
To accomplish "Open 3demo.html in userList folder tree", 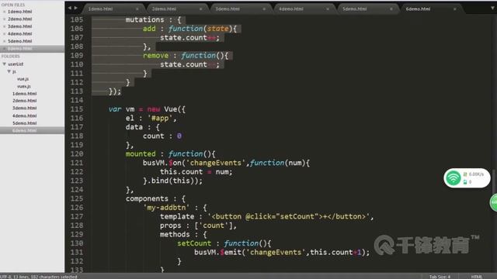I will (x=24, y=108).
